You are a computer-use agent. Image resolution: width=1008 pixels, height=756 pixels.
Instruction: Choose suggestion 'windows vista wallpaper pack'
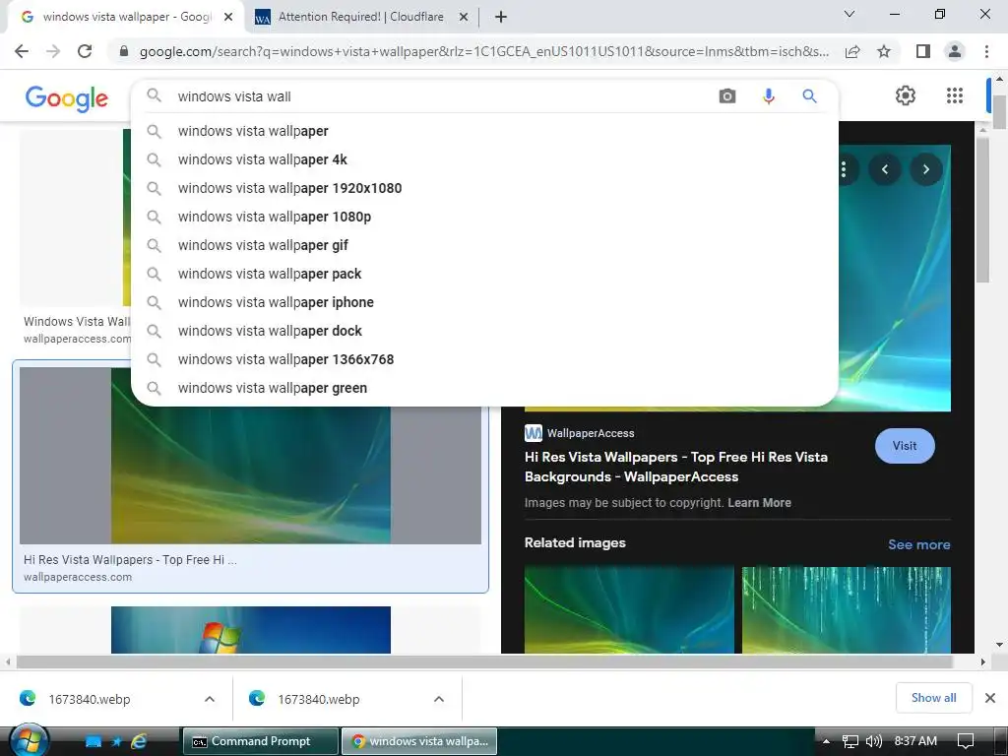pos(484,274)
